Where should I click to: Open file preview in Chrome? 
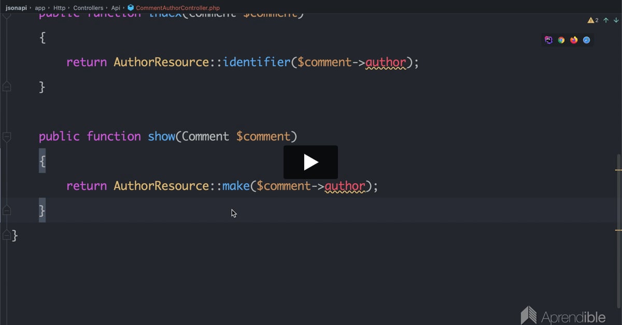pyautogui.click(x=561, y=40)
